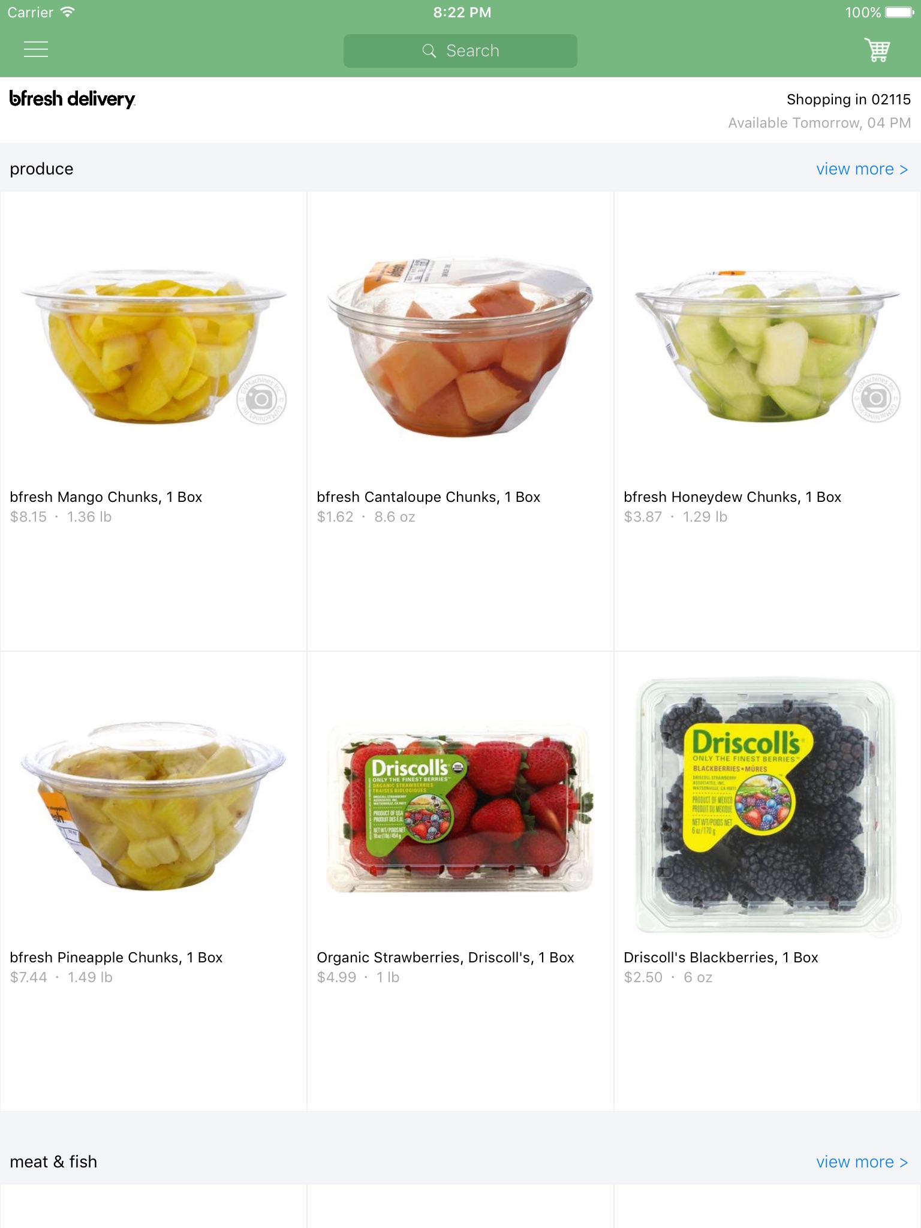Change the Shopping in 02115 location
The height and width of the screenshot is (1228, 921).
click(x=848, y=100)
